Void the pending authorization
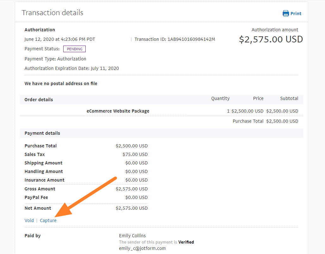 [x=29, y=220]
